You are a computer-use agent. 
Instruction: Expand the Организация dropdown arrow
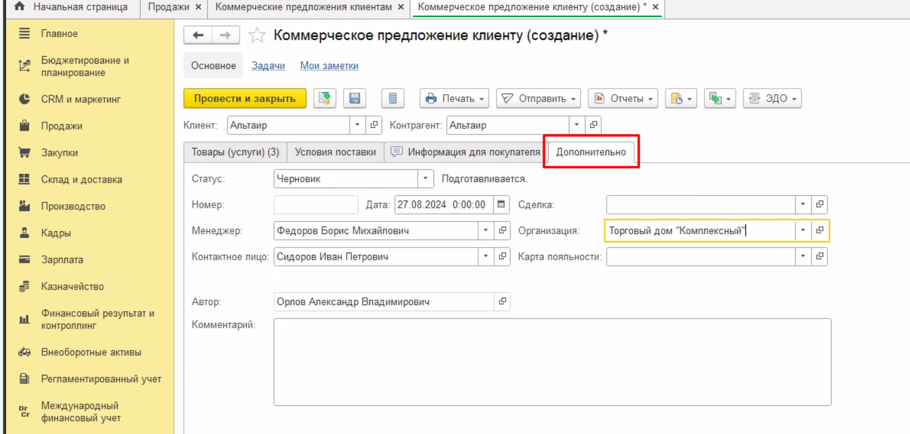pos(803,230)
